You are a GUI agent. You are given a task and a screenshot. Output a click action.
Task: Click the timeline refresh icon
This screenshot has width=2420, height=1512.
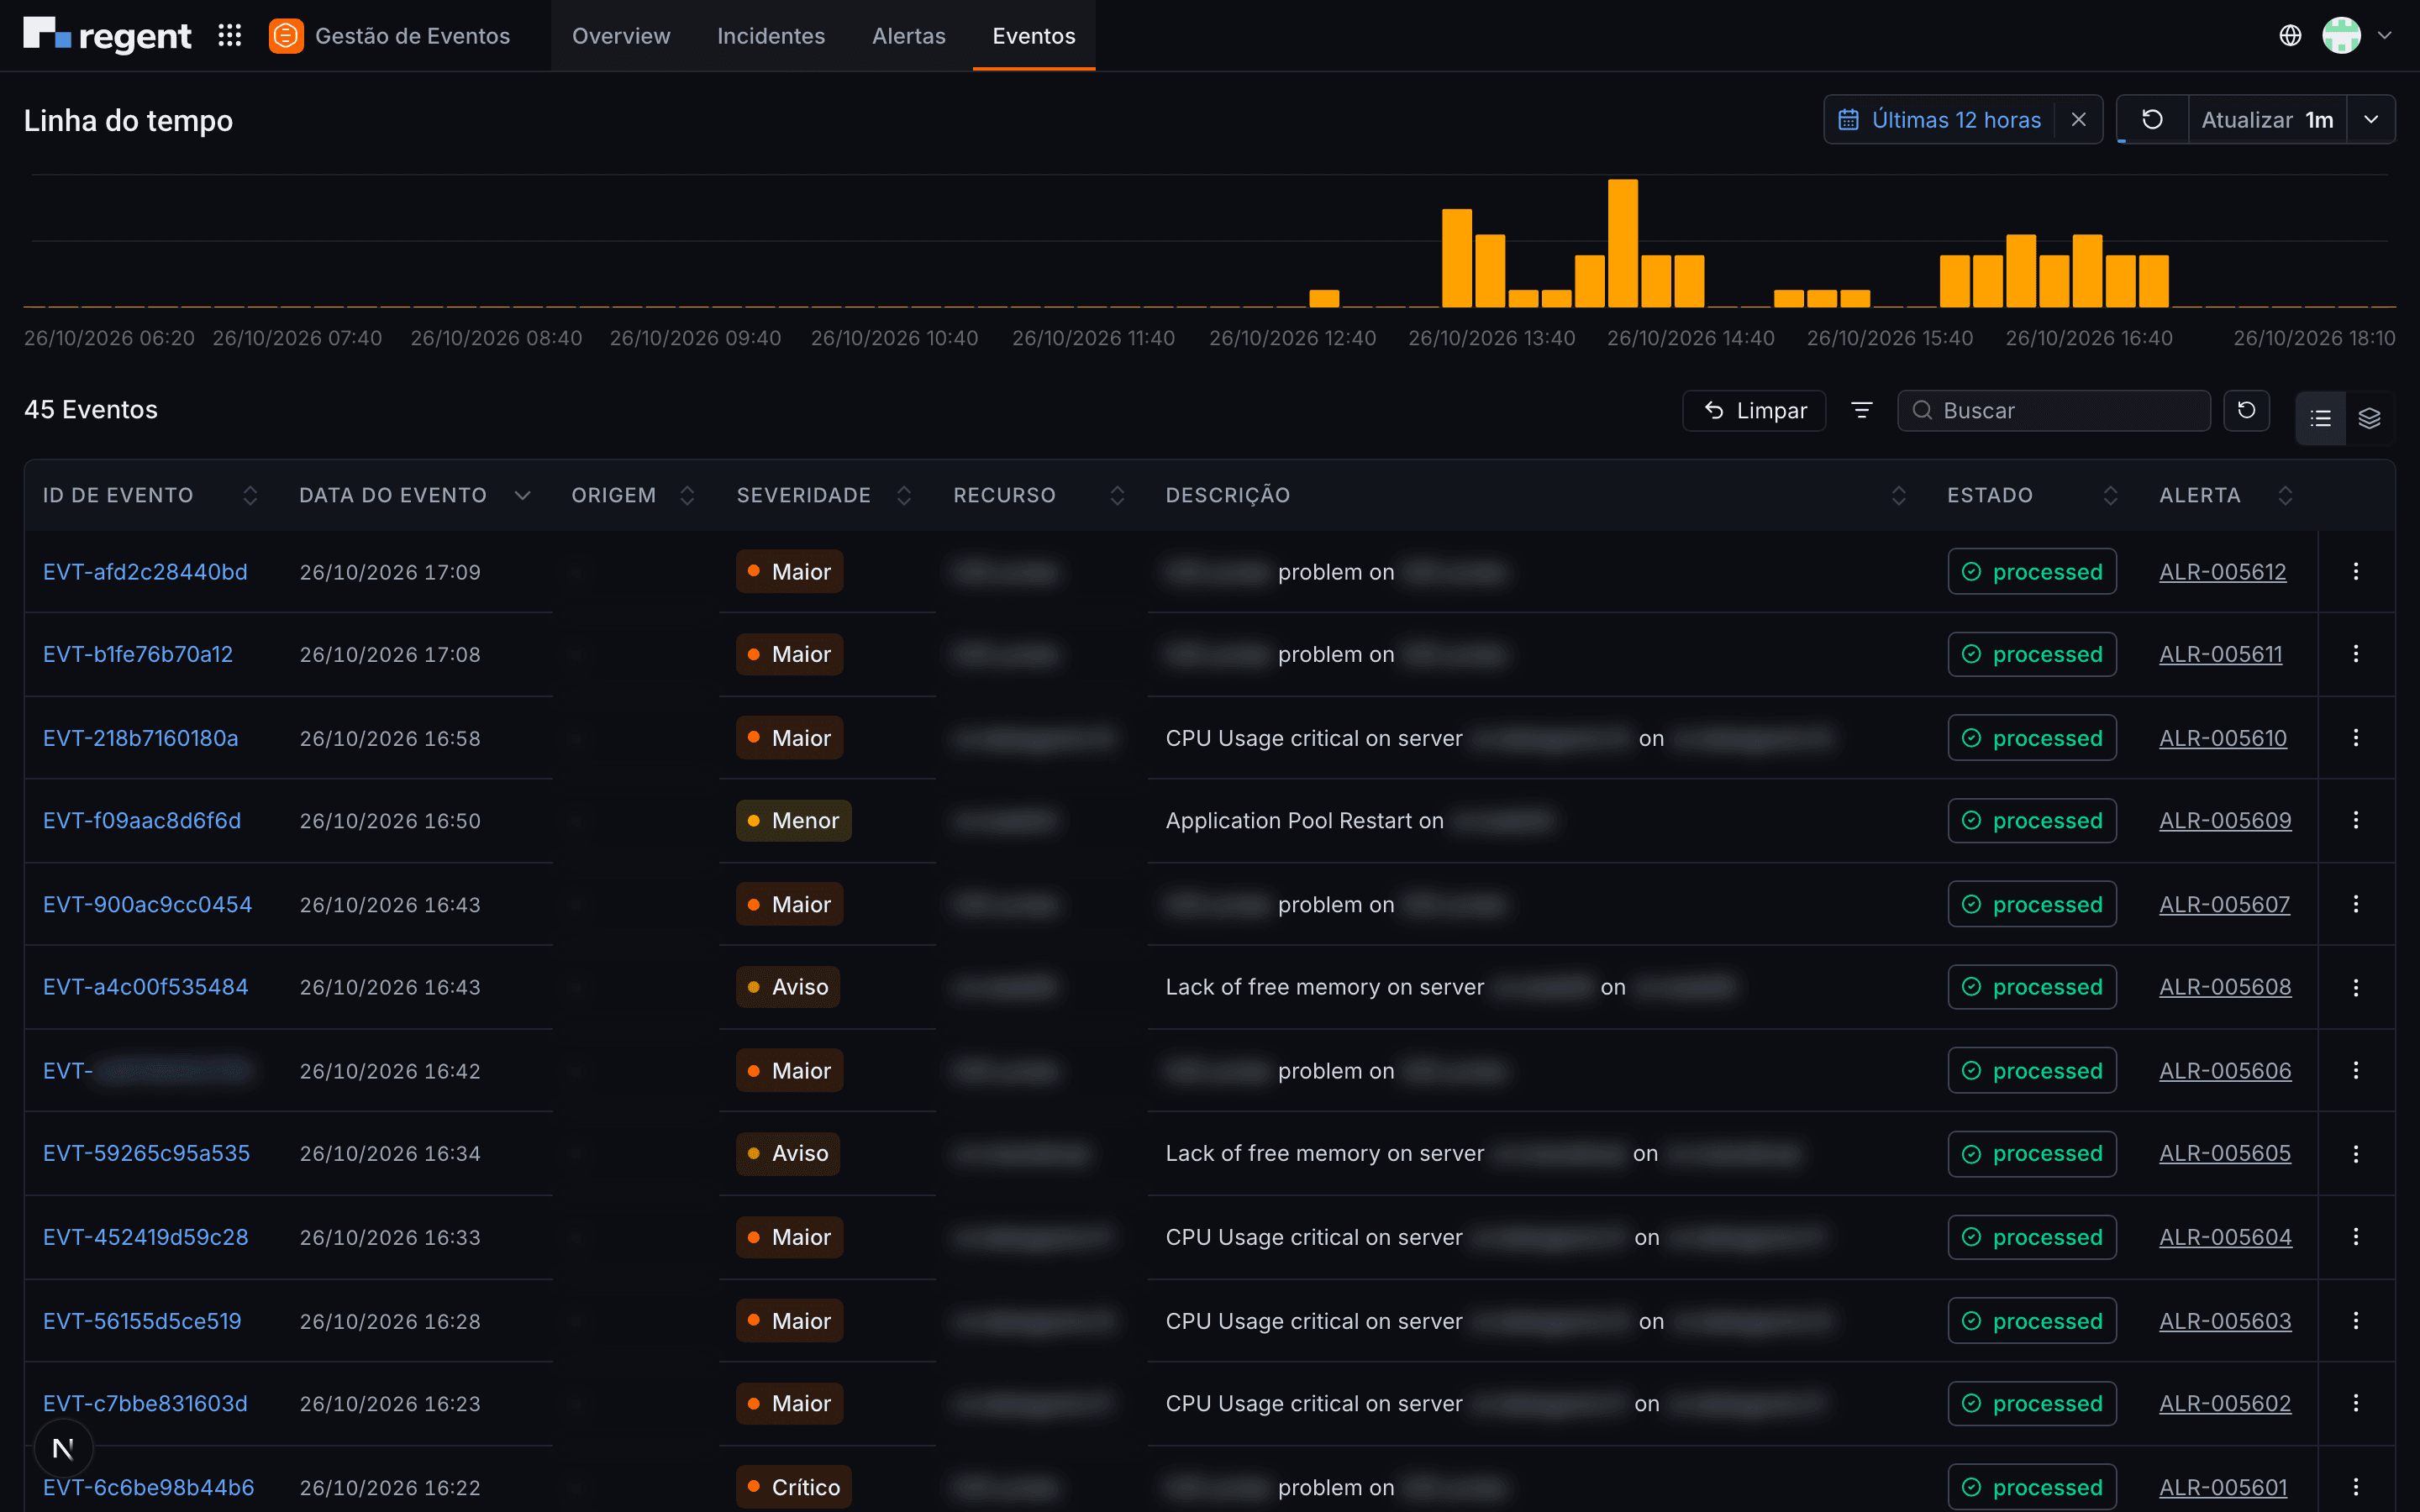point(2153,120)
